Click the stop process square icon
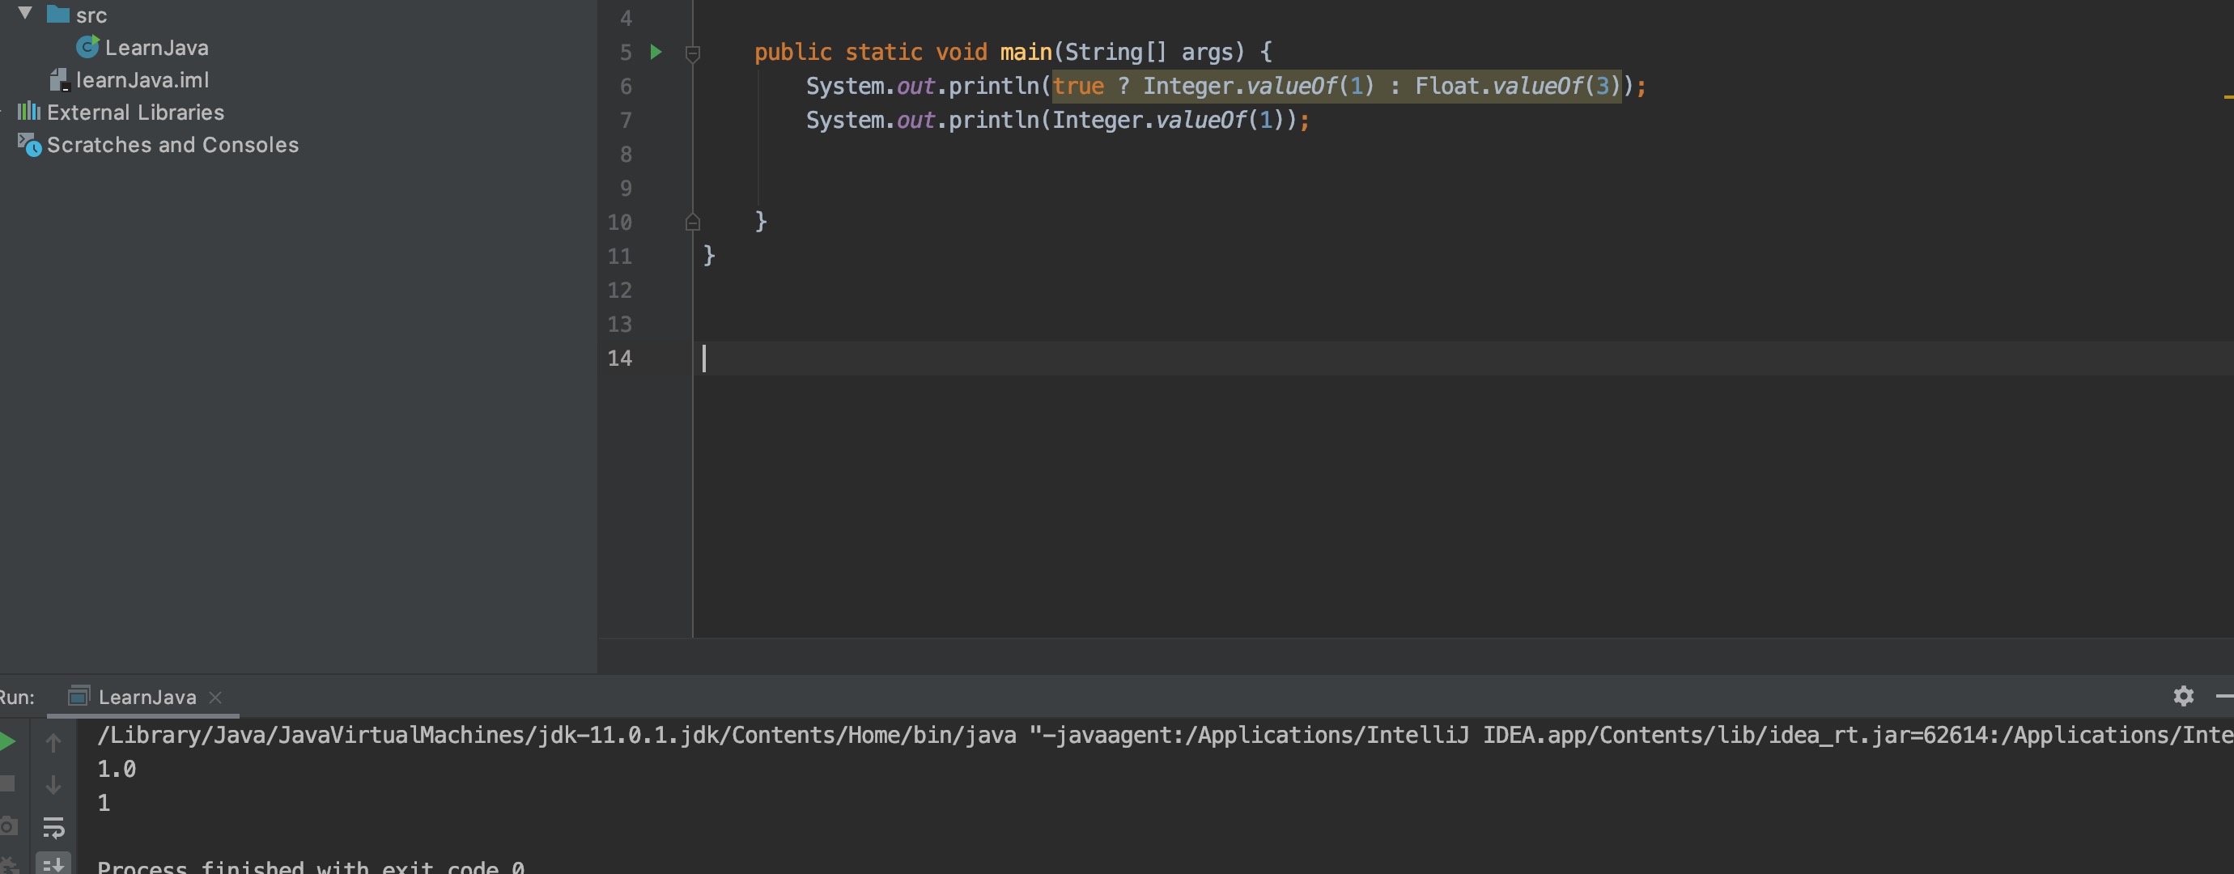This screenshot has width=2234, height=874. click(x=7, y=784)
